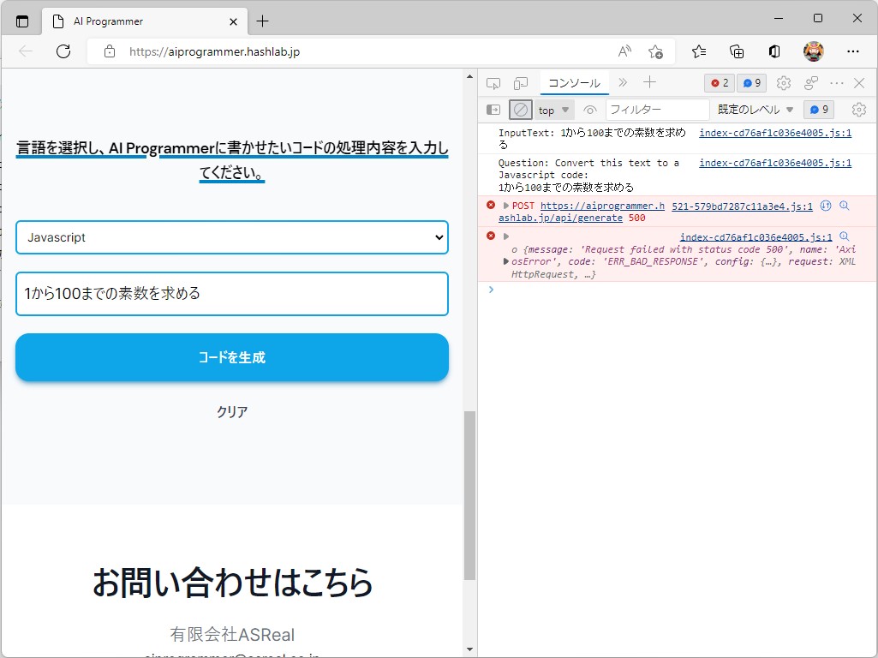Create a live expression with the eye icon
878x658 pixels.
coord(591,109)
